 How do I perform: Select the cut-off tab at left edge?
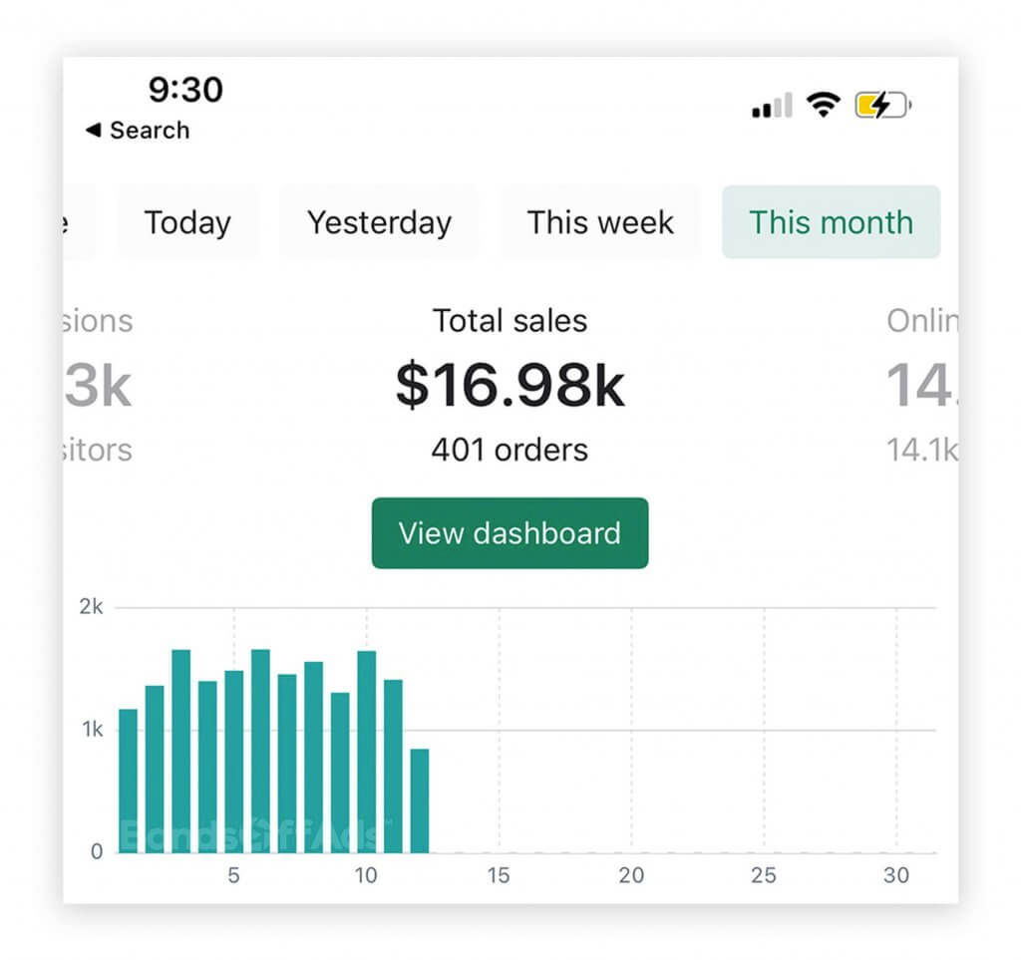pyautogui.click(x=80, y=222)
